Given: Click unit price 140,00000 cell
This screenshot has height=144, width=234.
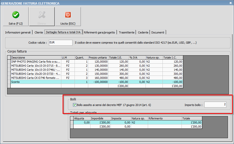Looking at the screenshot, I should coord(98,70).
